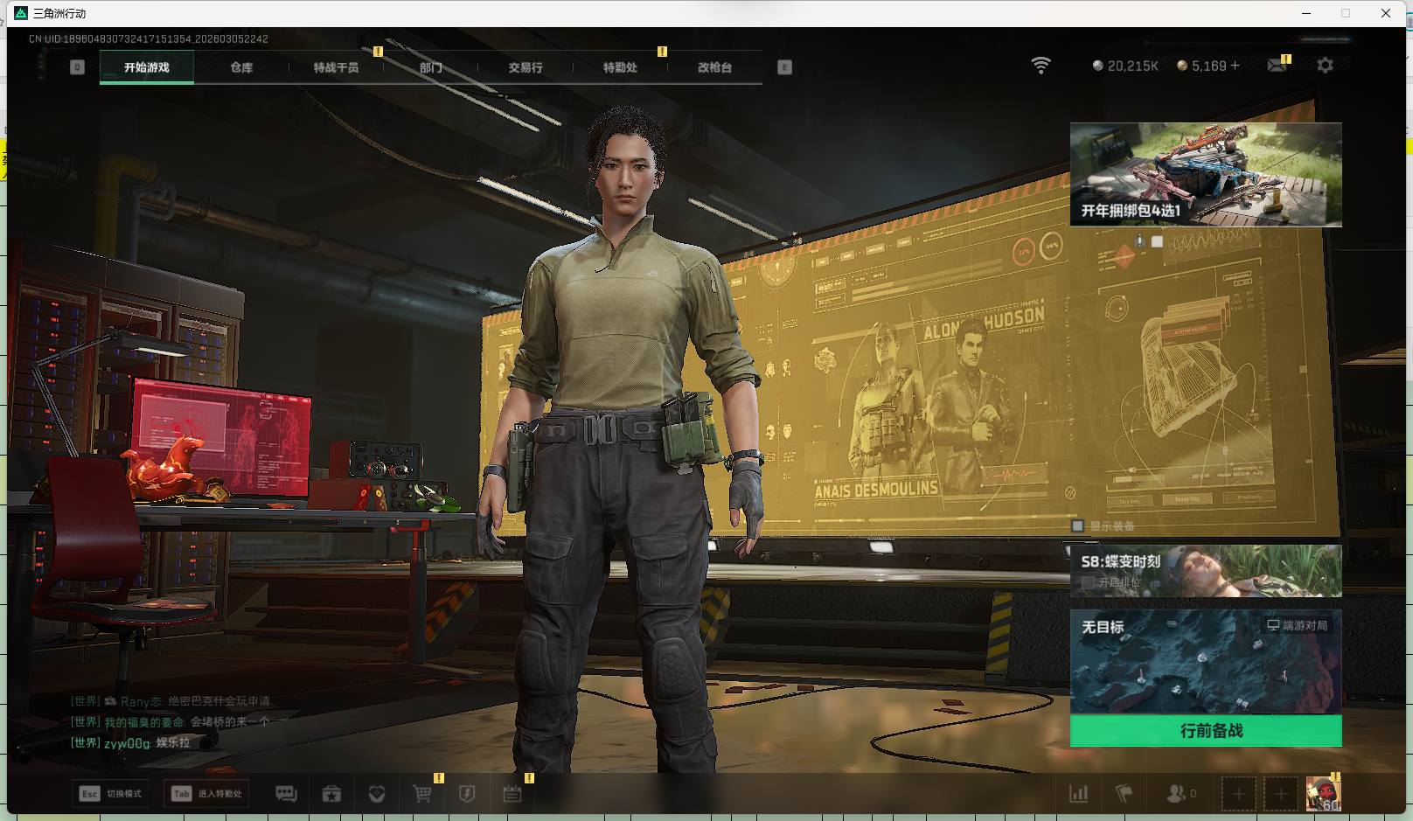Click the Tab 进入特勤处 button
The height and width of the screenshot is (821, 1413).
point(208,794)
